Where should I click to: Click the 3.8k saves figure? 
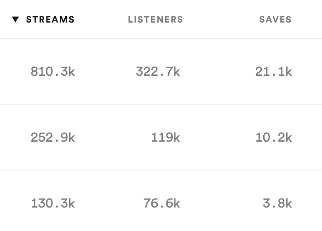click(277, 203)
